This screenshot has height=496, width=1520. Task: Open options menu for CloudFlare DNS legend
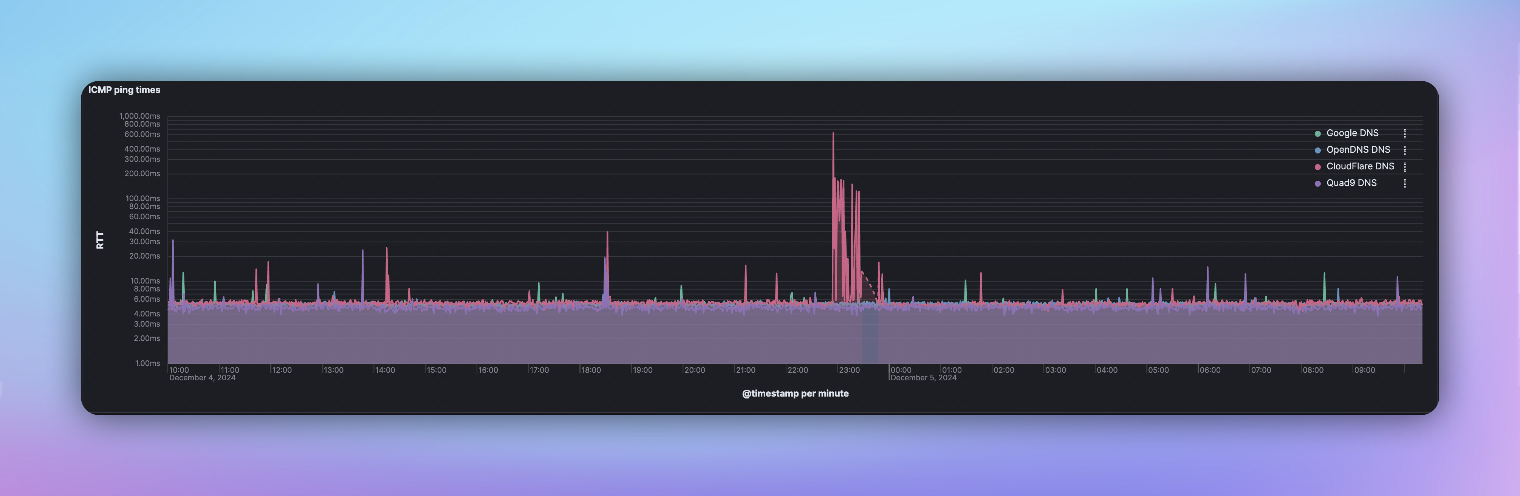(x=1405, y=166)
